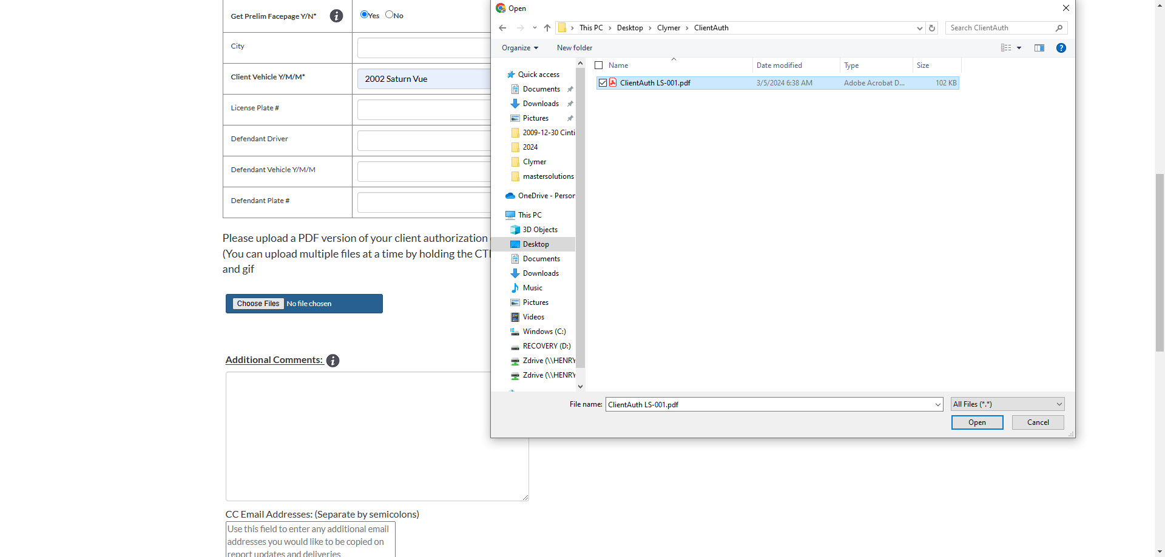Select the No radio button
1165x557 pixels.
click(390, 15)
